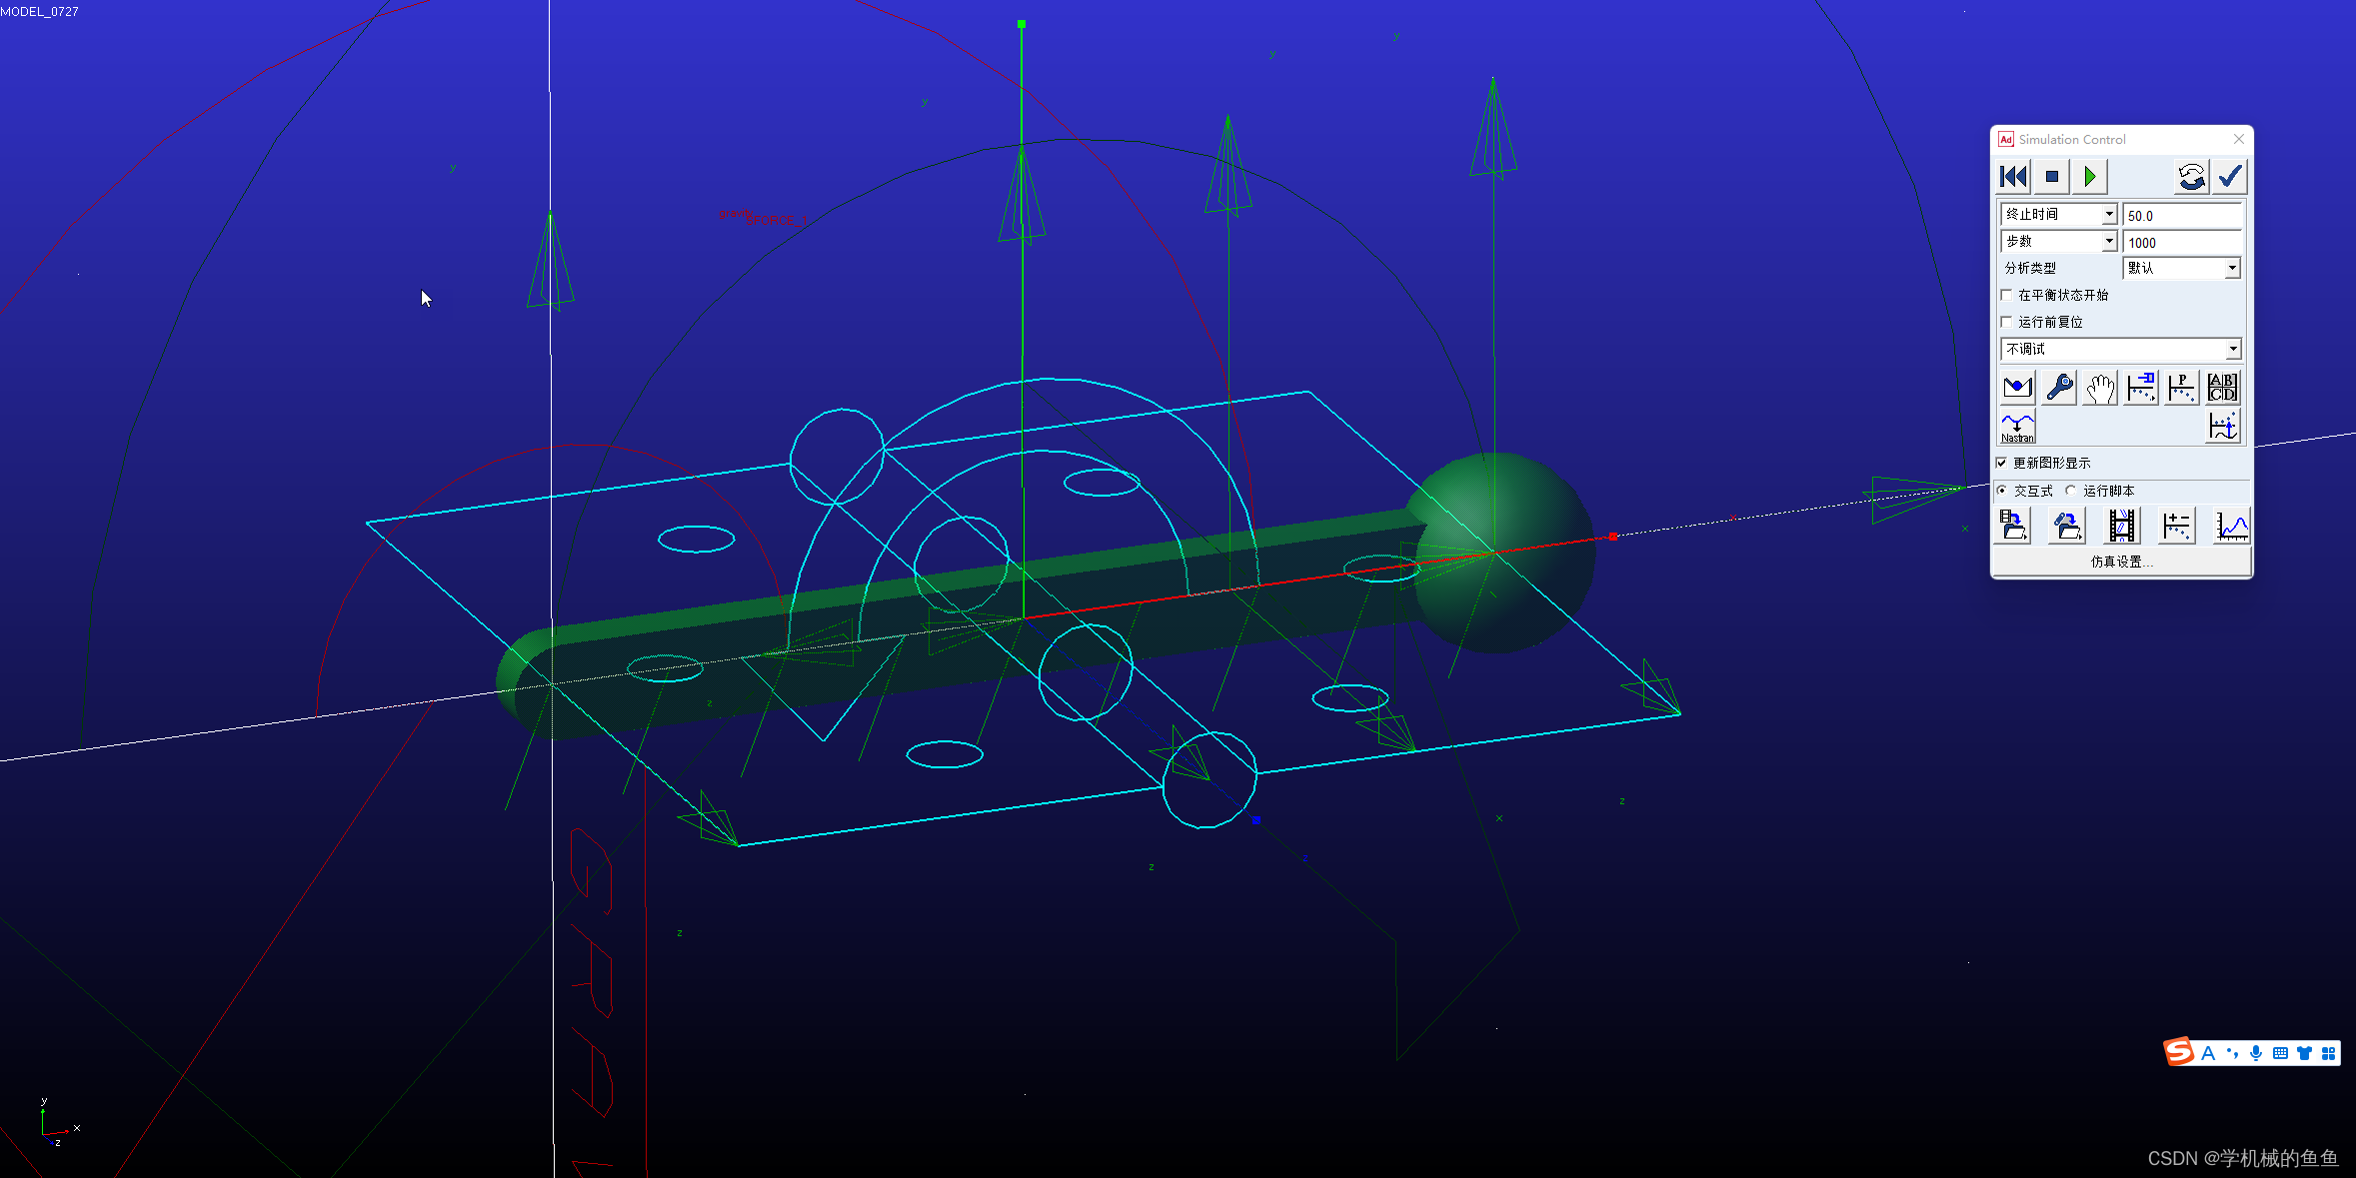
Task: Click the Nastran export icon
Action: click(x=2017, y=427)
